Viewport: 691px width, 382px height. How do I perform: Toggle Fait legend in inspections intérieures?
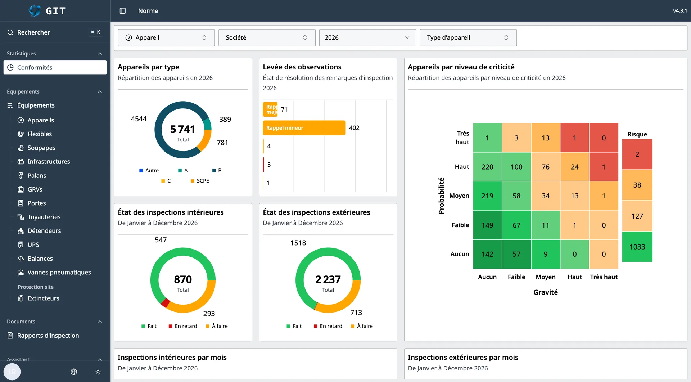[x=149, y=326]
